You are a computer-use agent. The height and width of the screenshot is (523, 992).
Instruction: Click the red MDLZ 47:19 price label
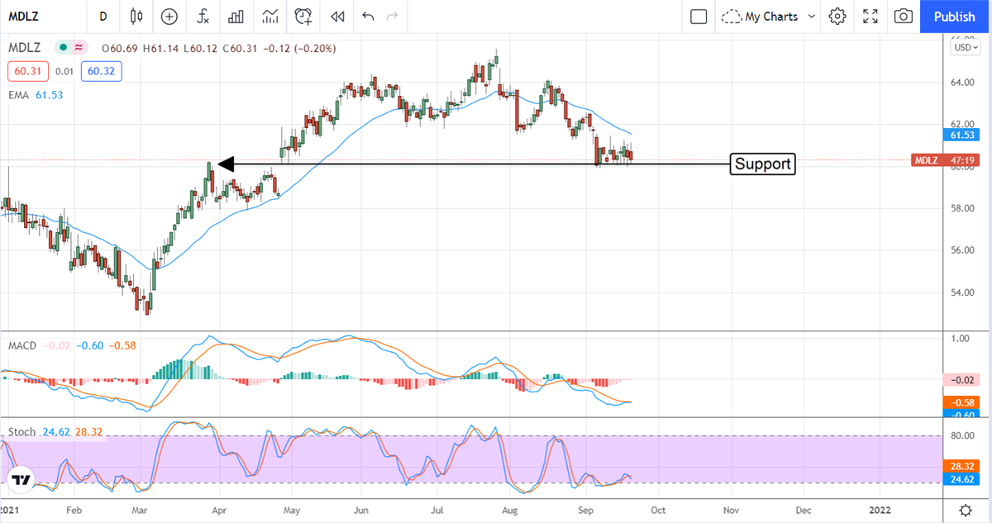point(945,160)
